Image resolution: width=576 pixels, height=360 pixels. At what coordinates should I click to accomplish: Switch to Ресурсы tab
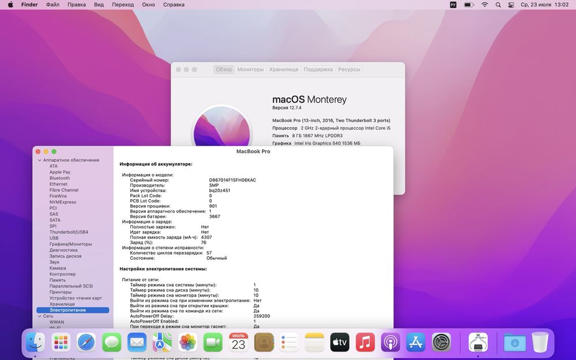pyautogui.click(x=349, y=70)
